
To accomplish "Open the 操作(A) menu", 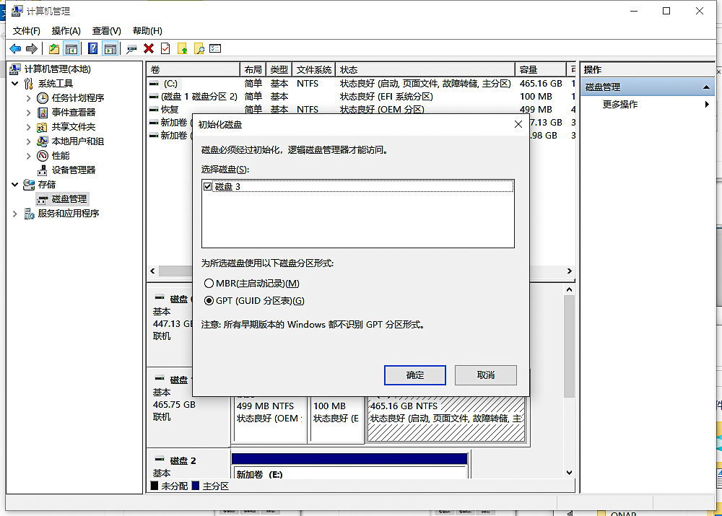I will click(66, 30).
